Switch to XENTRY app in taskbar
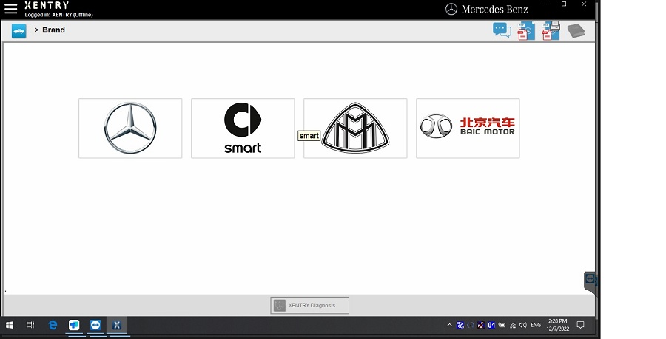This screenshot has height=339, width=666. pos(117,325)
